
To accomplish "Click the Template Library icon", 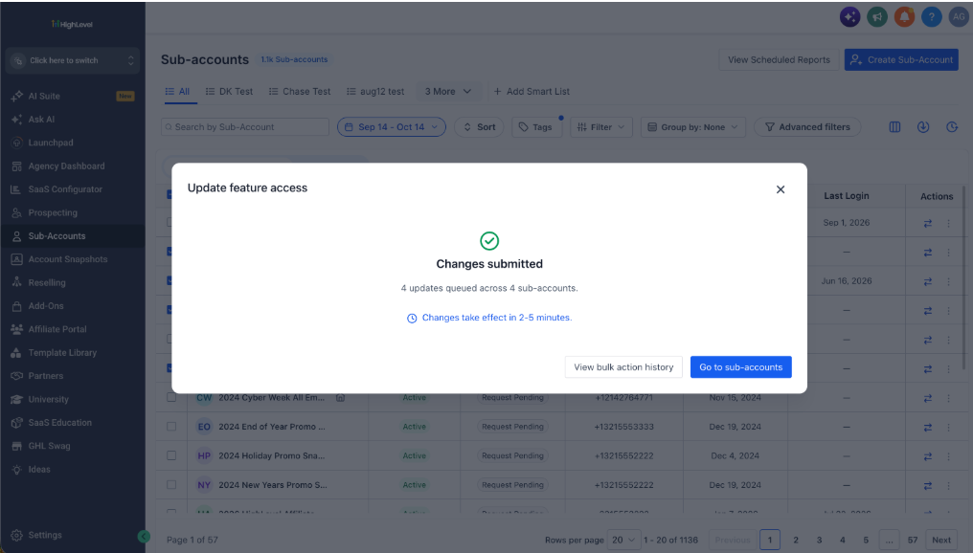I will point(16,353).
